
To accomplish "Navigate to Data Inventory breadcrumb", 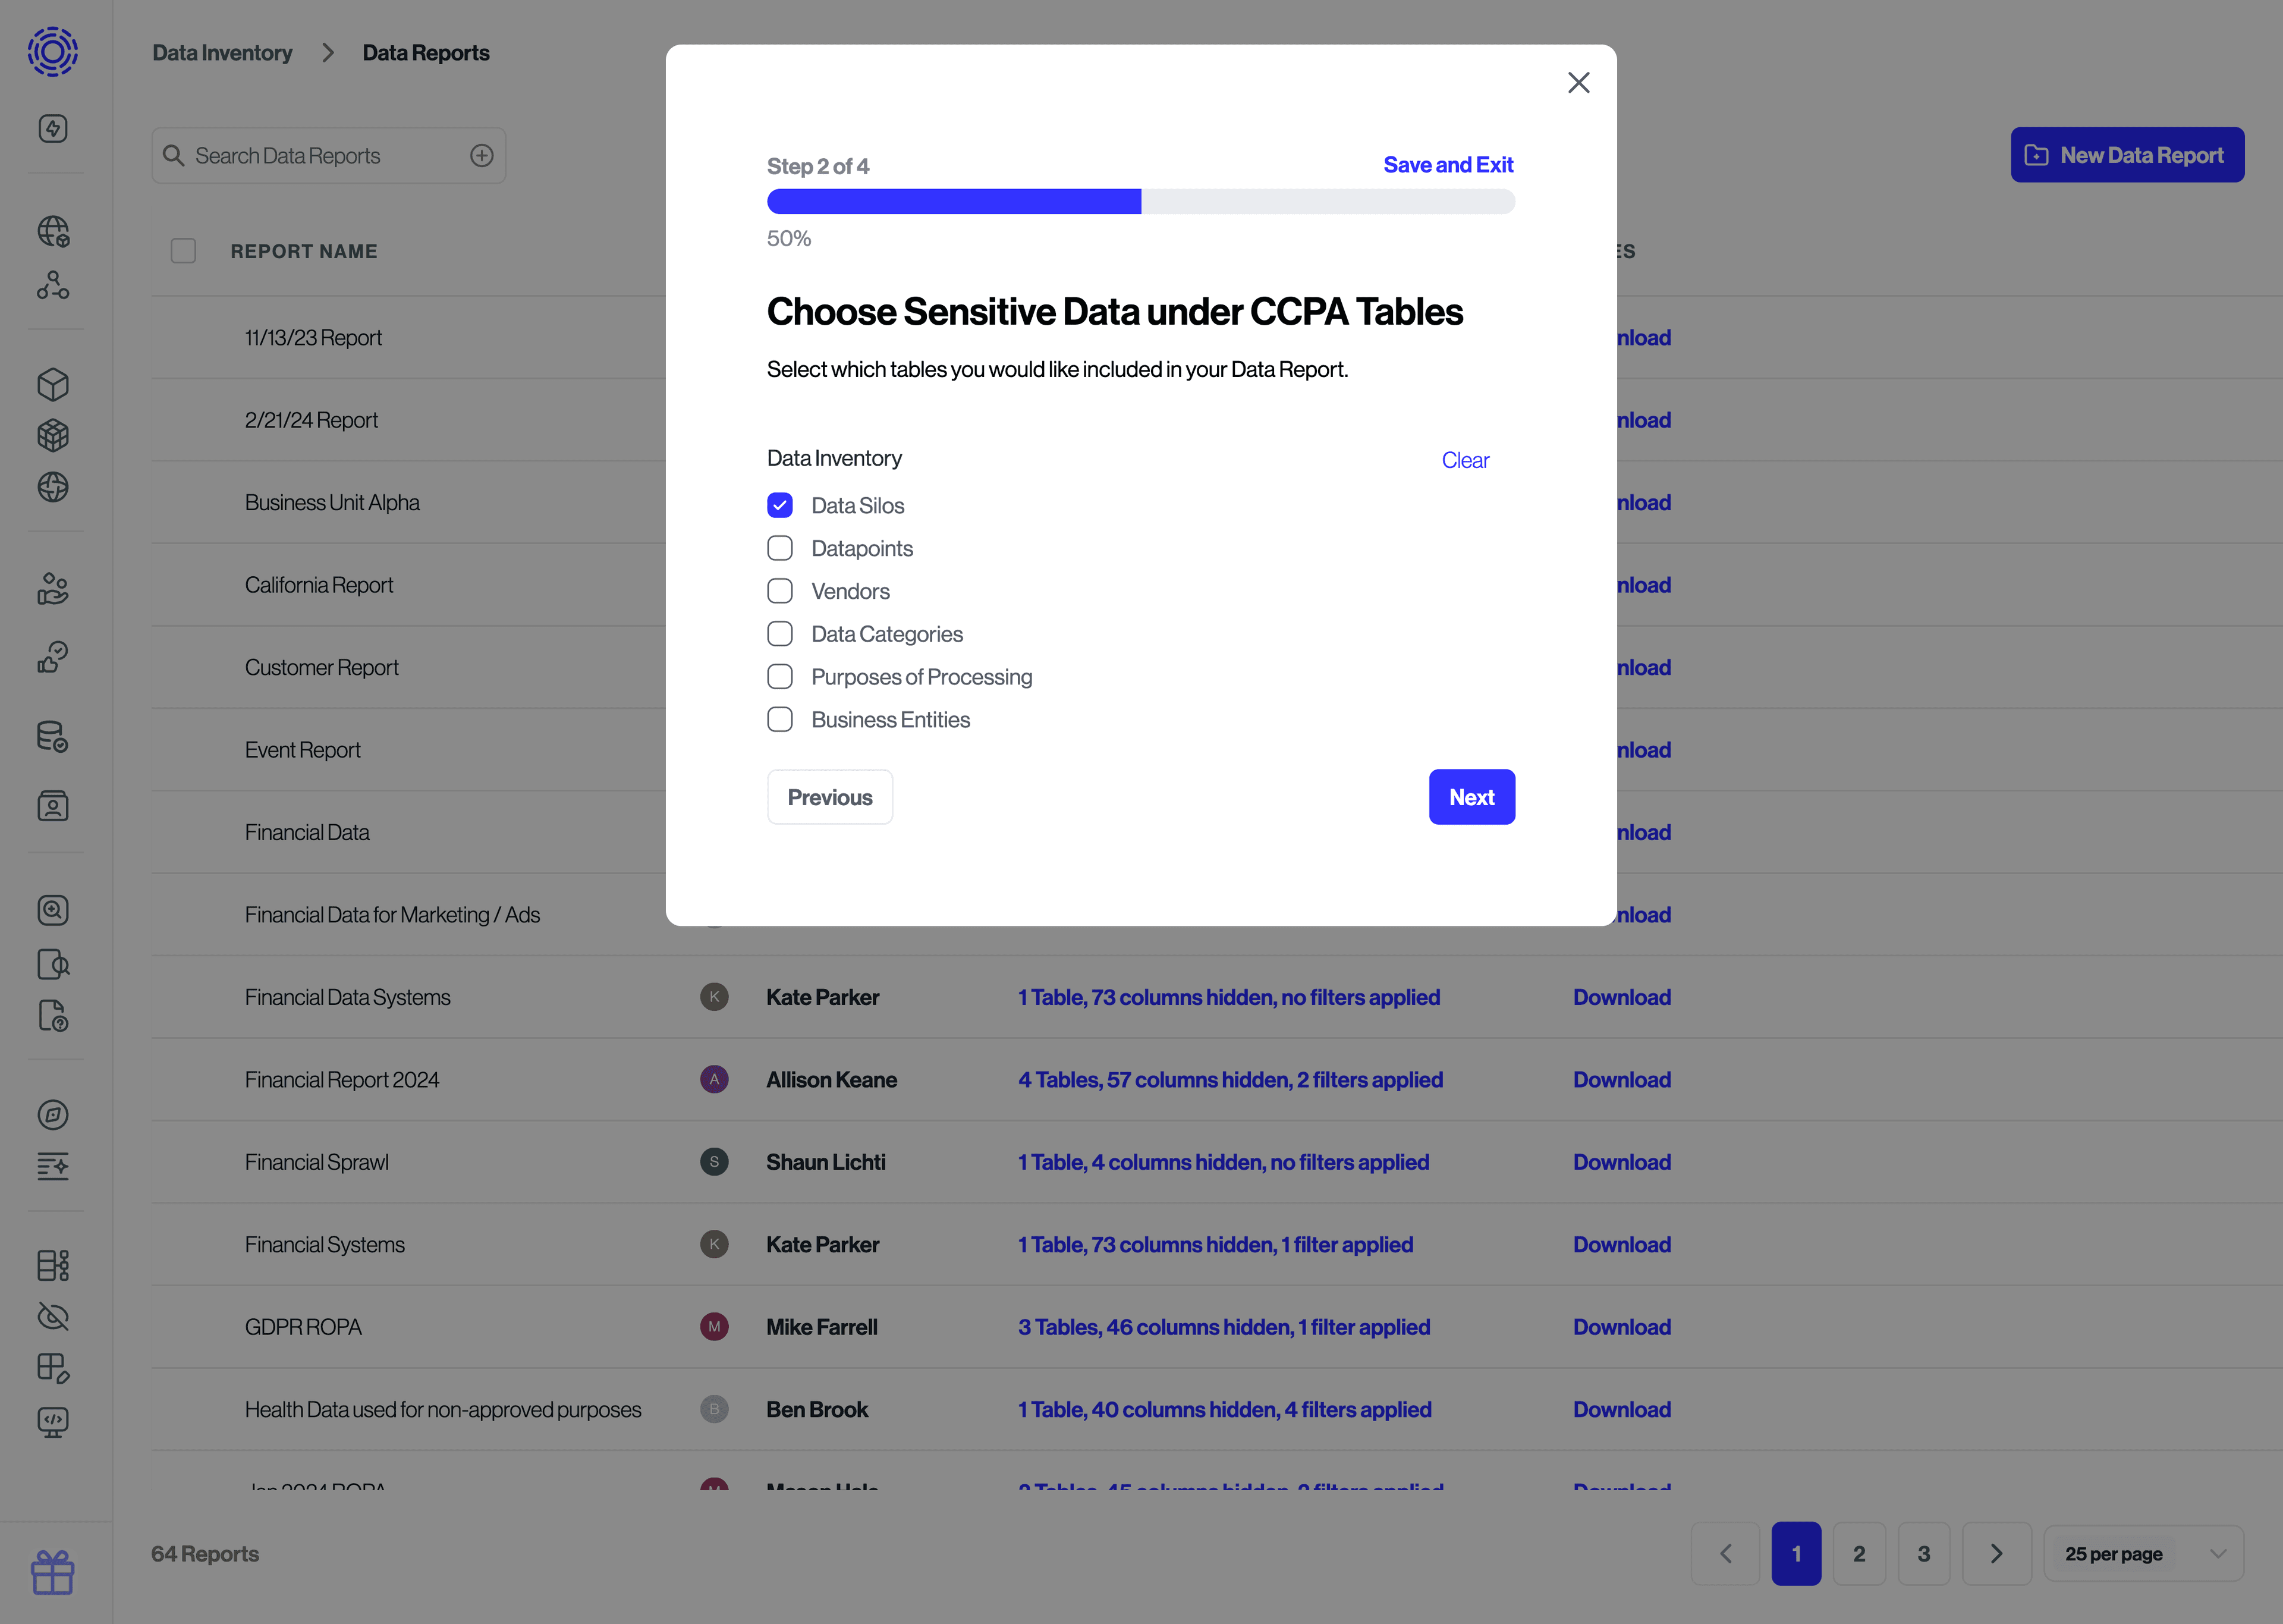I will pos(222,52).
